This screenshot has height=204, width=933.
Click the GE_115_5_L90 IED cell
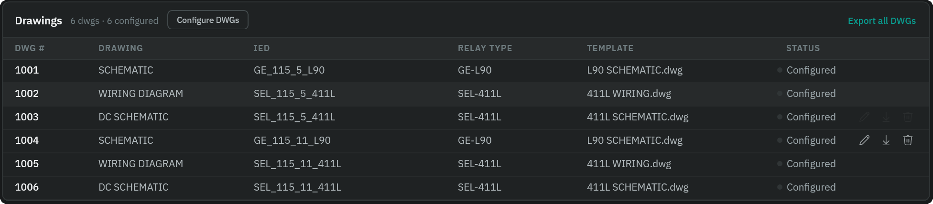(289, 70)
